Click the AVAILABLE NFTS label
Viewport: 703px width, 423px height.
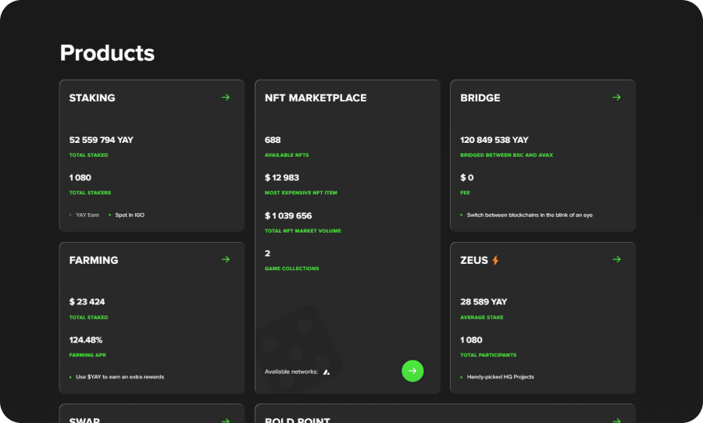coord(287,155)
